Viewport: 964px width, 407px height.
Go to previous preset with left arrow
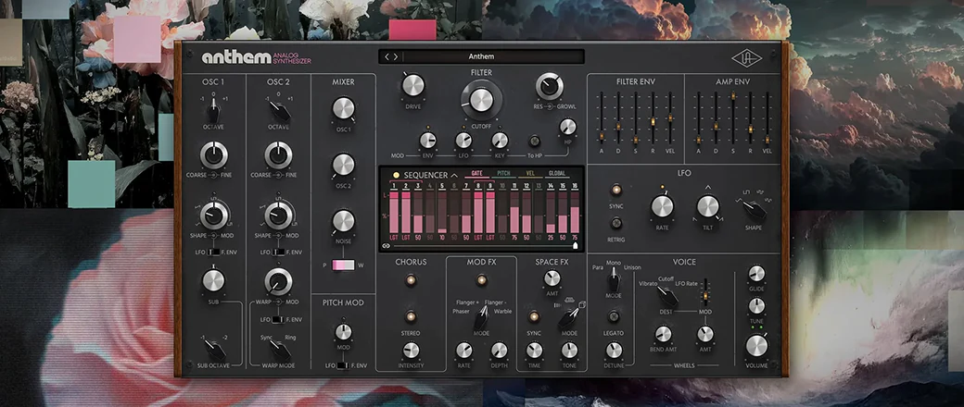click(387, 56)
